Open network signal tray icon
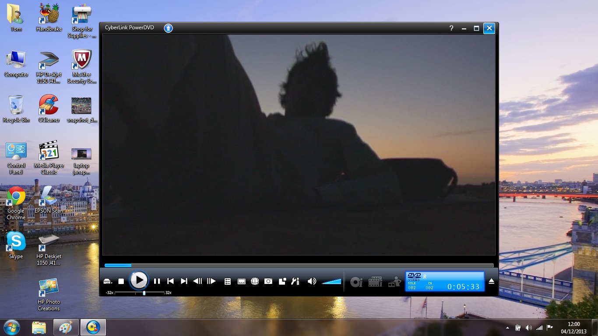Viewport: 598px width, 336px height. tap(539, 328)
